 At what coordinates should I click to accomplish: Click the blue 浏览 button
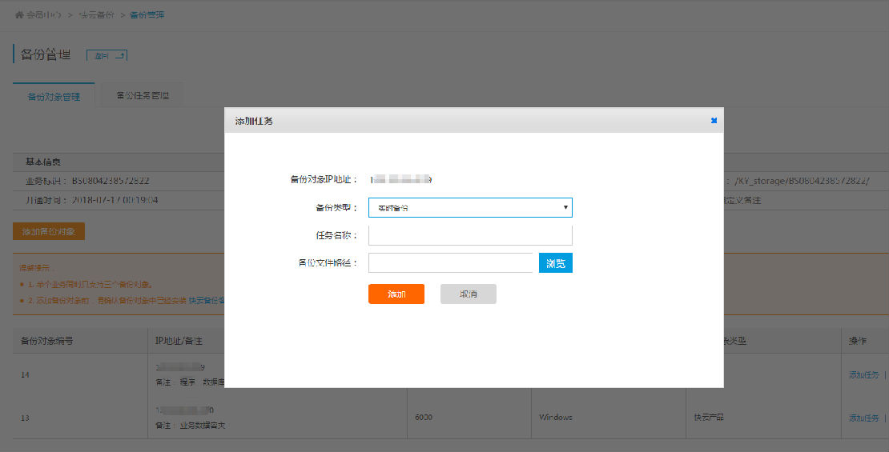[x=556, y=263]
